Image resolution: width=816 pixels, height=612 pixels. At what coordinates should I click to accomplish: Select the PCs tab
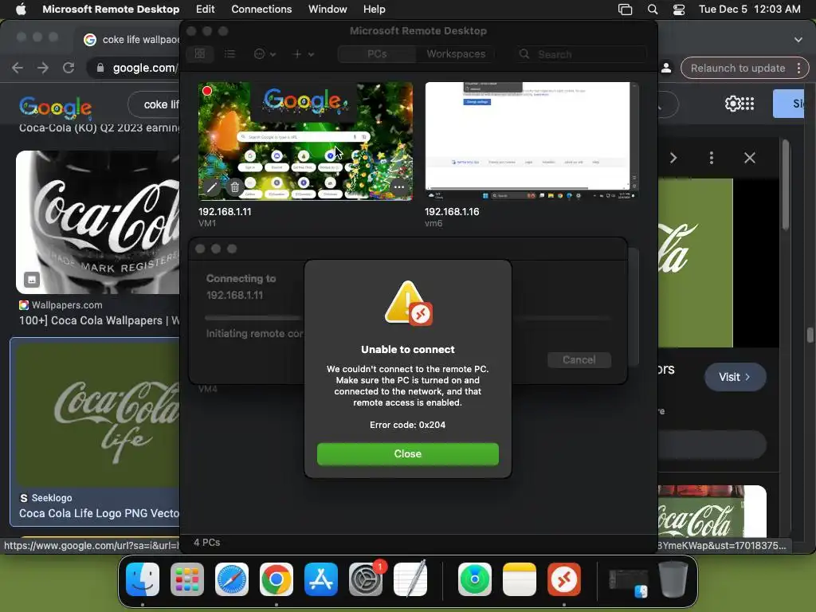click(x=377, y=54)
